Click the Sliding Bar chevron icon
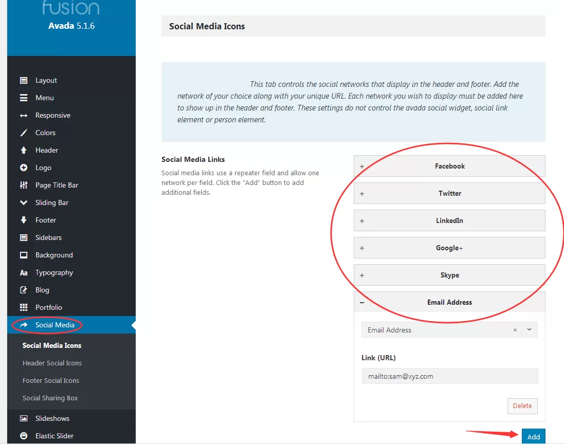The width and height of the screenshot is (564, 444). (24, 203)
